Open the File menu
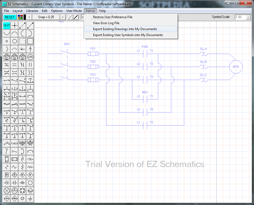The height and width of the screenshot is (205, 254). [6, 11]
